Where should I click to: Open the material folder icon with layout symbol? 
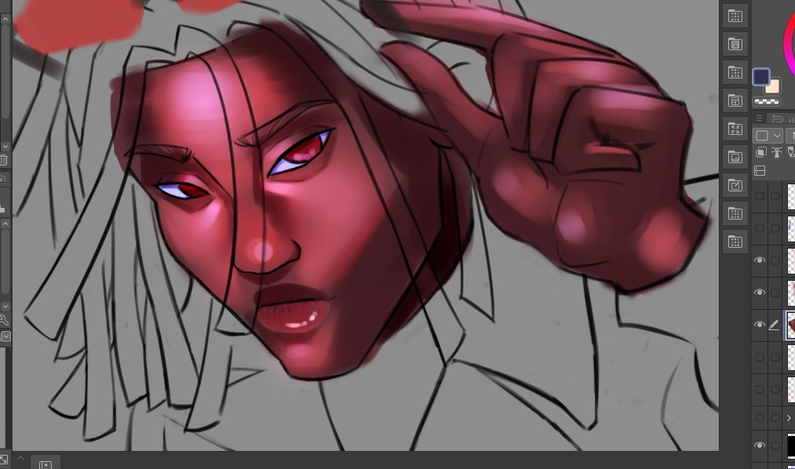(735, 100)
